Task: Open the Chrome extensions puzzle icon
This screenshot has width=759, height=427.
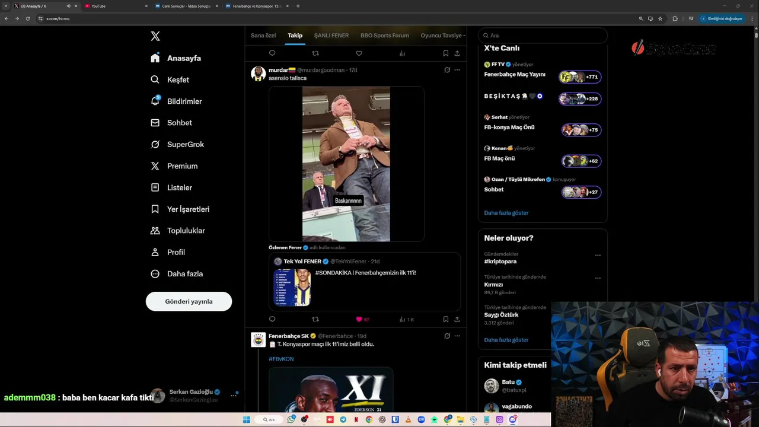Action: click(675, 18)
